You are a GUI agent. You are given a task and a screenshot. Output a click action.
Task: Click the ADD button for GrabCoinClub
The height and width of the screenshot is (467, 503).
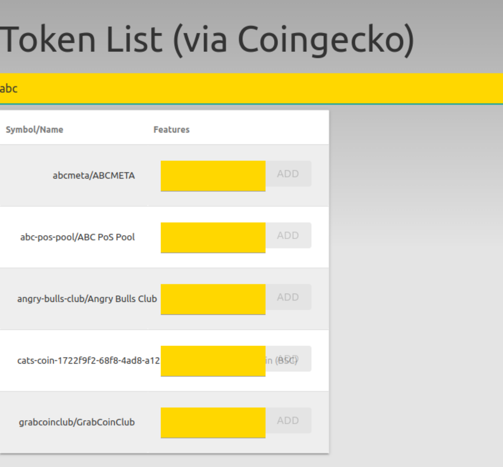(x=288, y=420)
